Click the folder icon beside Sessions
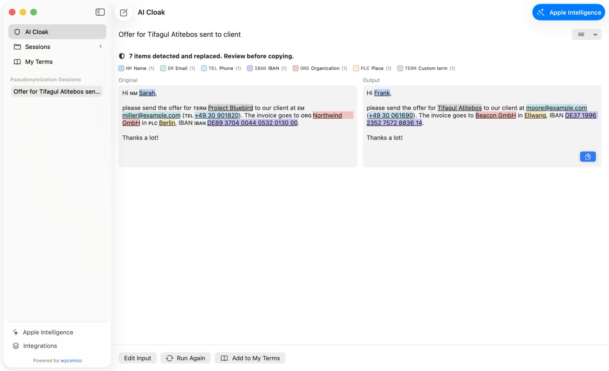The image size is (609, 371). pos(17,47)
